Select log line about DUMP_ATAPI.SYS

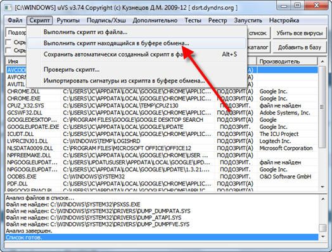[162, 218]
